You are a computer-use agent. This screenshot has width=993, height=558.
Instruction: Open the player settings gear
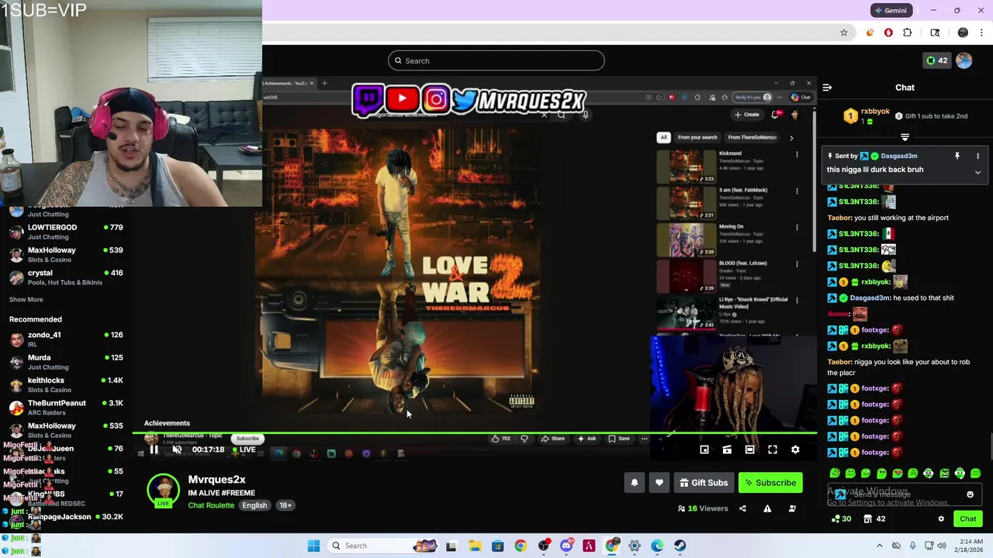pos(795,449)
